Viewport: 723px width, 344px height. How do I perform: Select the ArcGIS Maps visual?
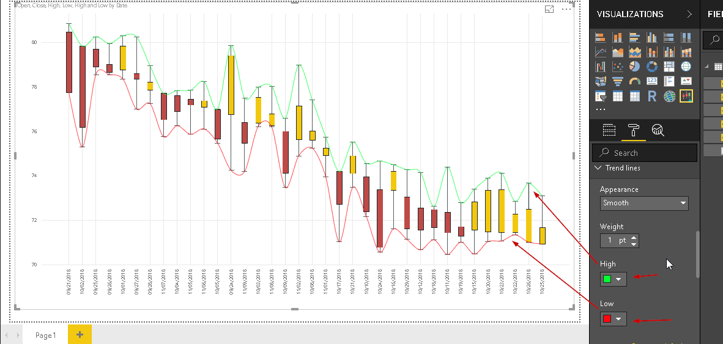tap(669, 97)
